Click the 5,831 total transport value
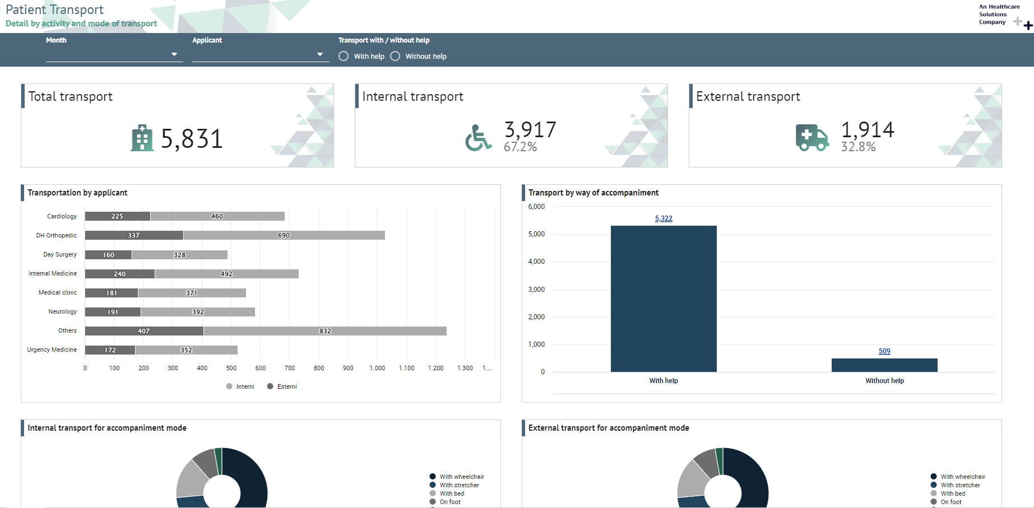The image size is (1034, 508). point(192,138)
